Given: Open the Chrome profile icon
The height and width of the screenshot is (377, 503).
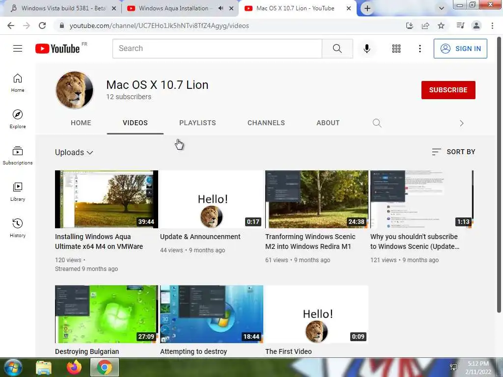Looking at the screenshot, I should tap(476, 26).
